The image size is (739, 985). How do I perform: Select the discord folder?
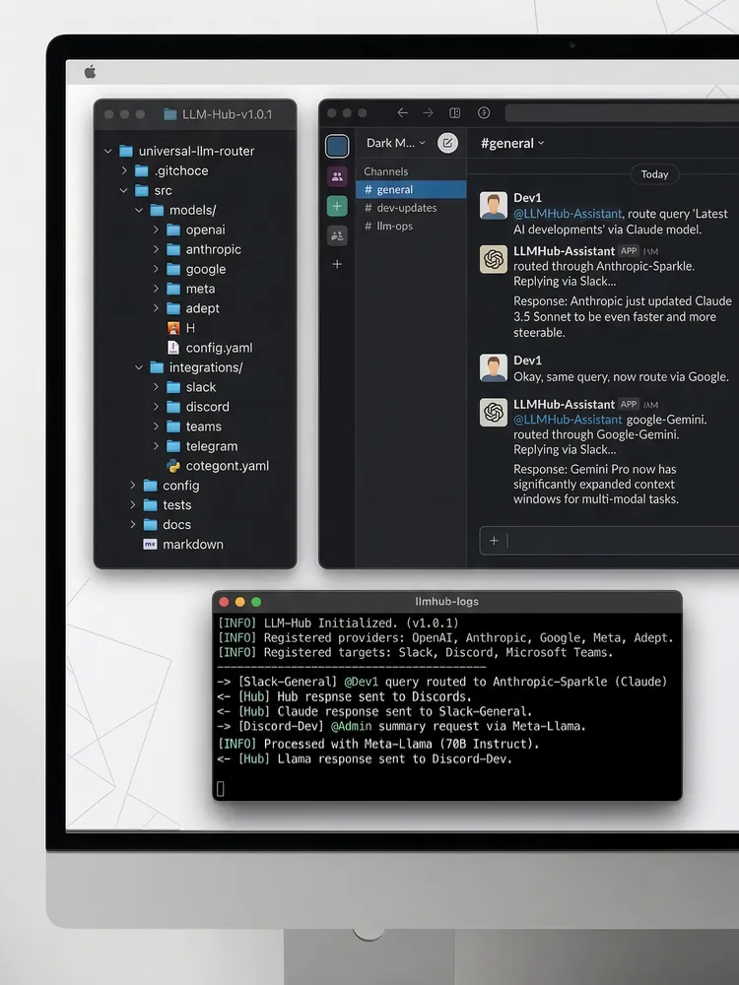[198, 407]
